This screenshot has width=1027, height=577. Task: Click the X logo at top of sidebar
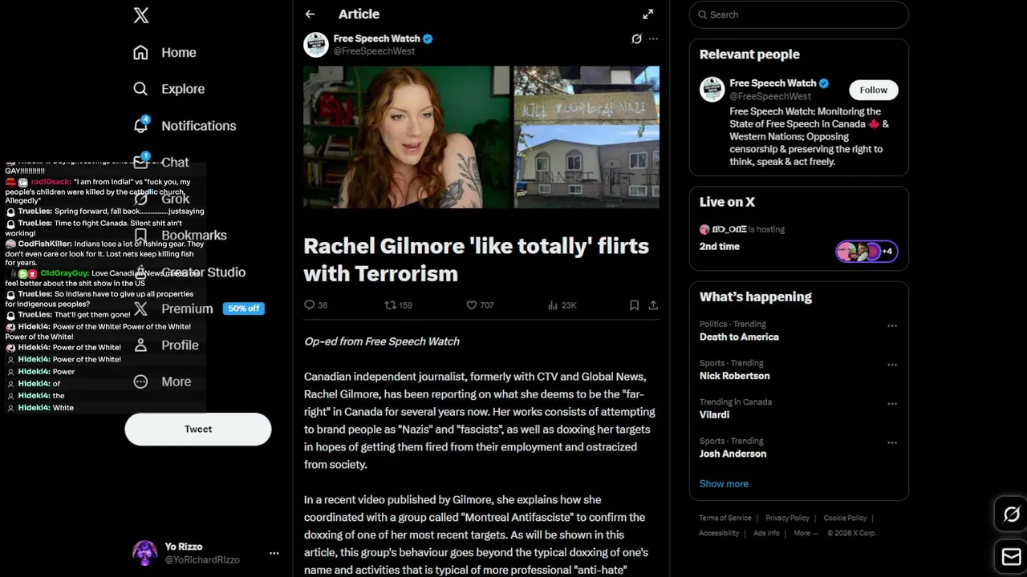tap(140, 15)
